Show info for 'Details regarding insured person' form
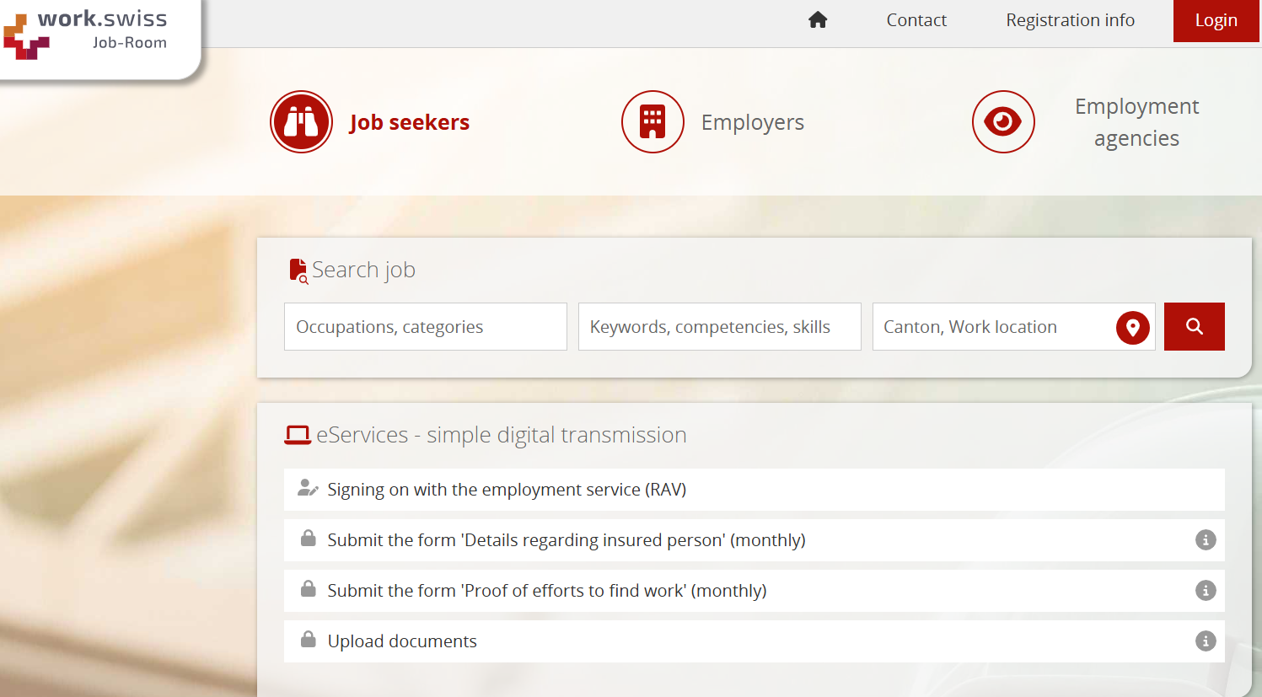The height and width of the screenshot is (697, 1262). pyautogui.click(x=1206, y=540)
